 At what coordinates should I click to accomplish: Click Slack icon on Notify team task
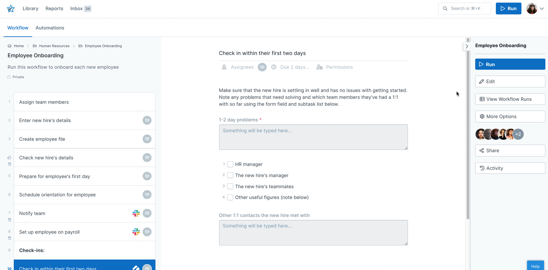pos(136,213)
